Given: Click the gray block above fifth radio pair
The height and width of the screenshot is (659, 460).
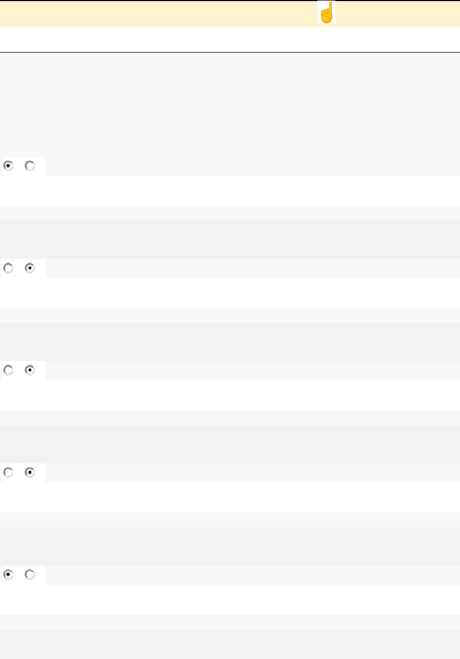Looking at the screenshot, I should pos(230,546).
